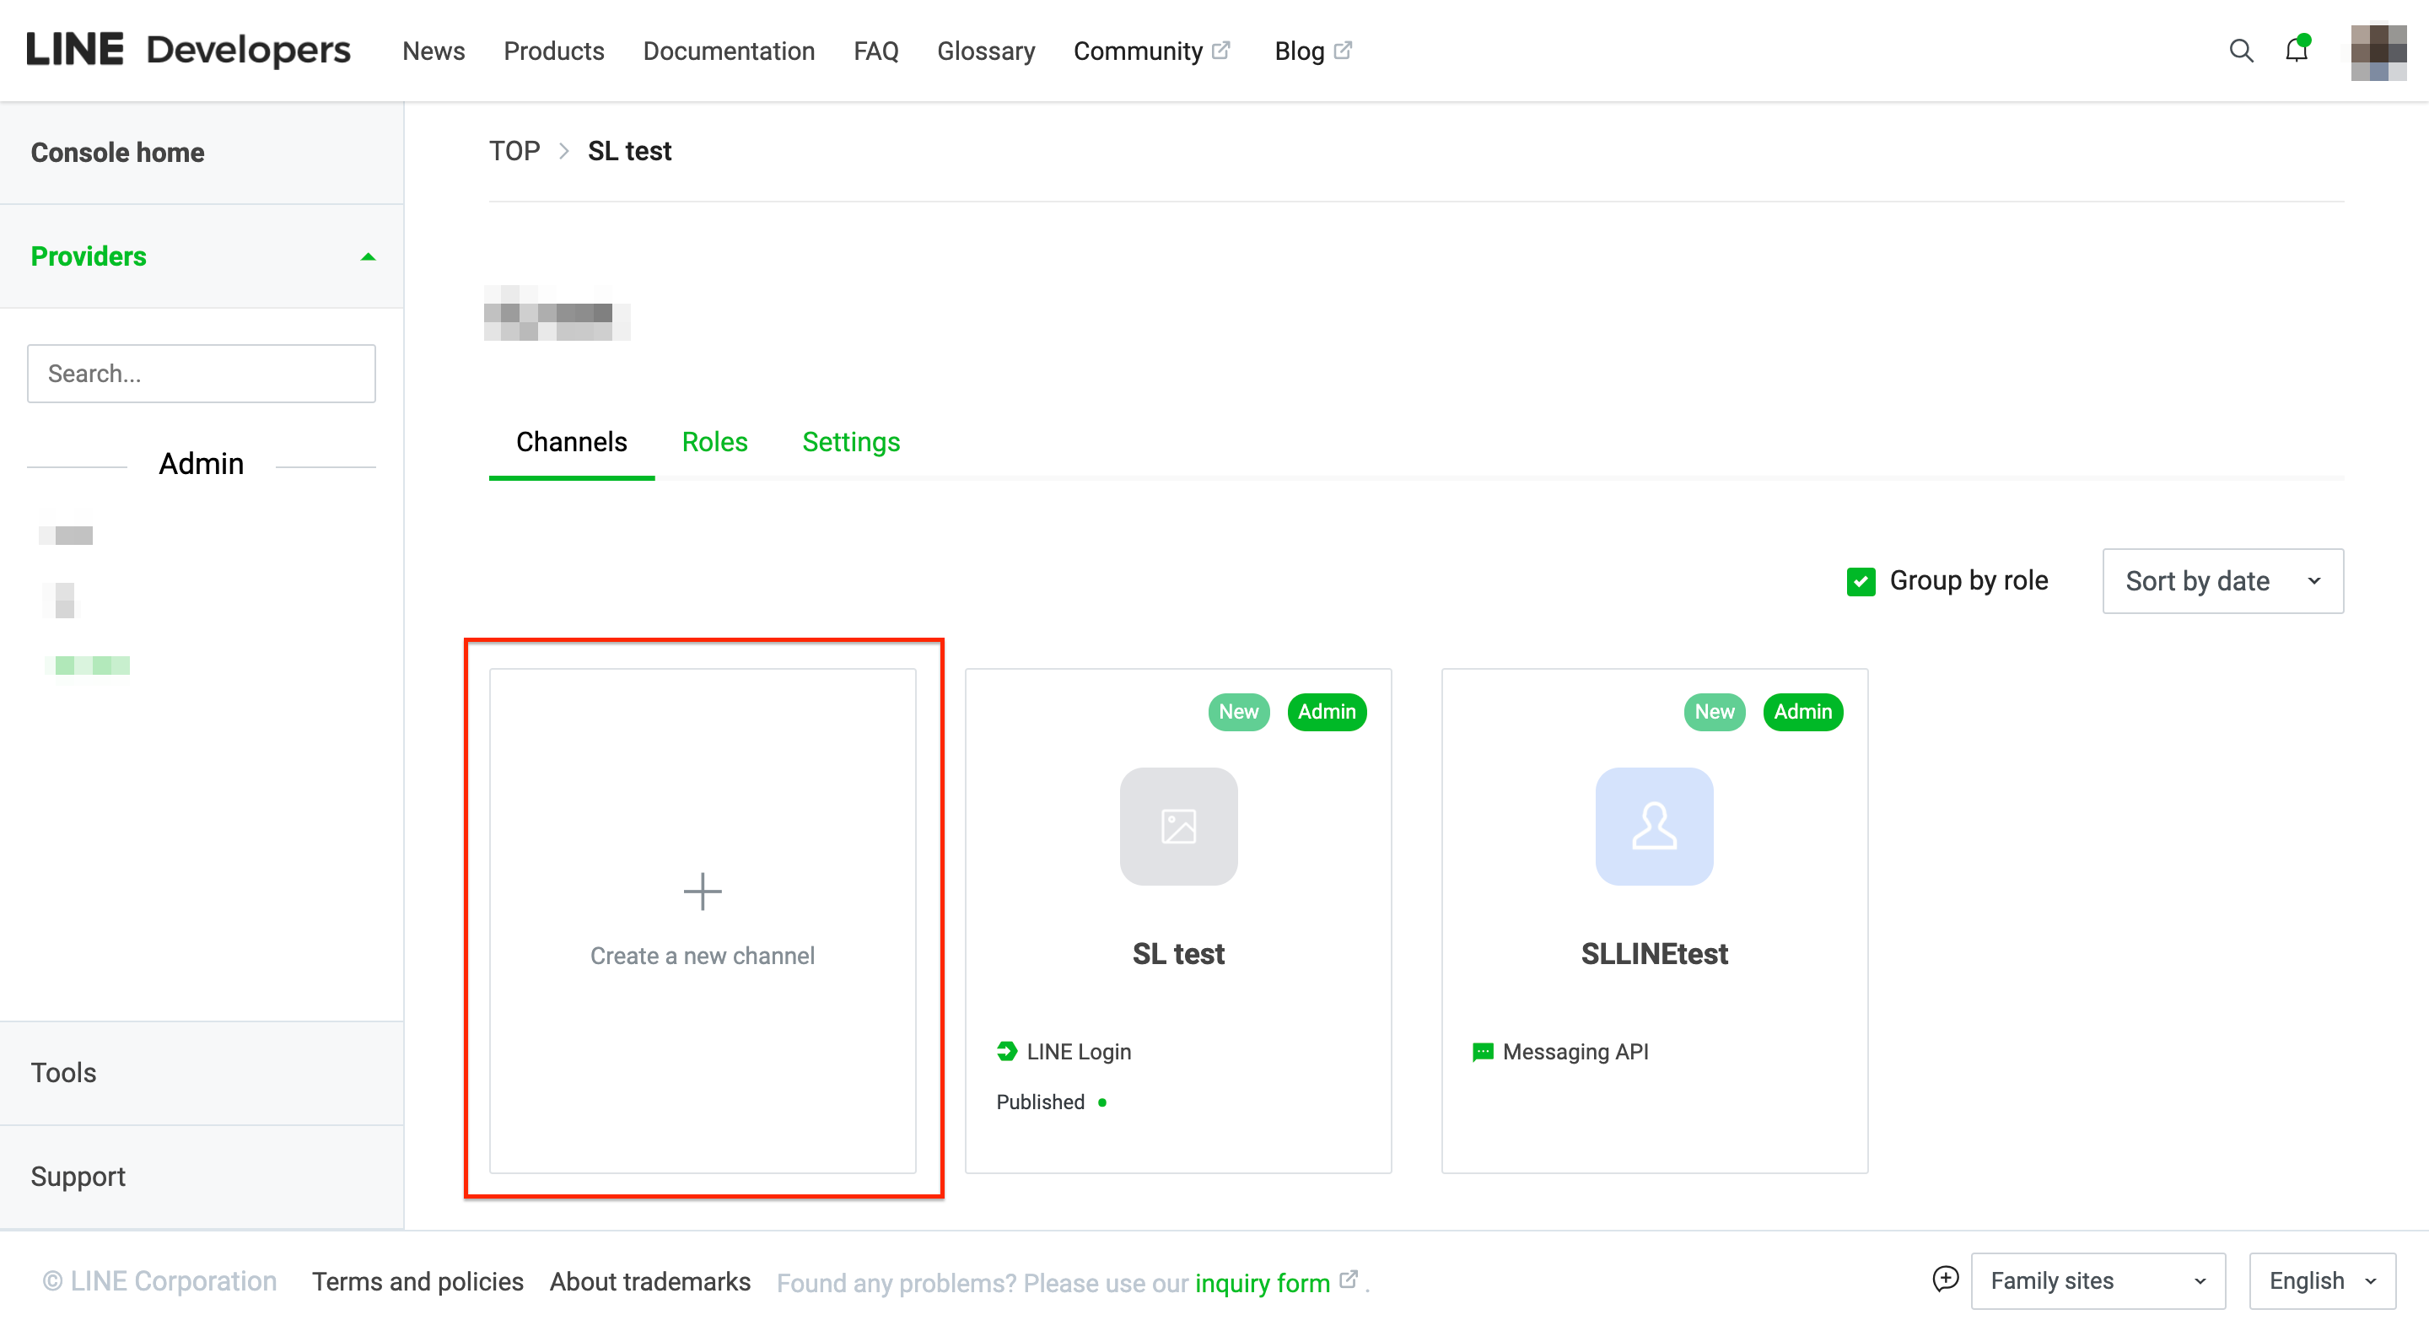Viewport: 2429px width, 1331px height.
Task: Click the LINE Corporation copyright text
Action: [159, 1282]
